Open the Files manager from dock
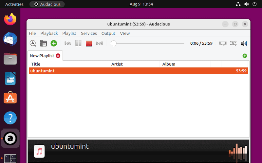This screenshot has height=163, width=262. pos(10,59)
